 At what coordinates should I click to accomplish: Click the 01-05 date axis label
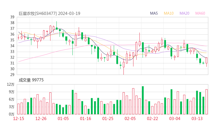(63, 118)
